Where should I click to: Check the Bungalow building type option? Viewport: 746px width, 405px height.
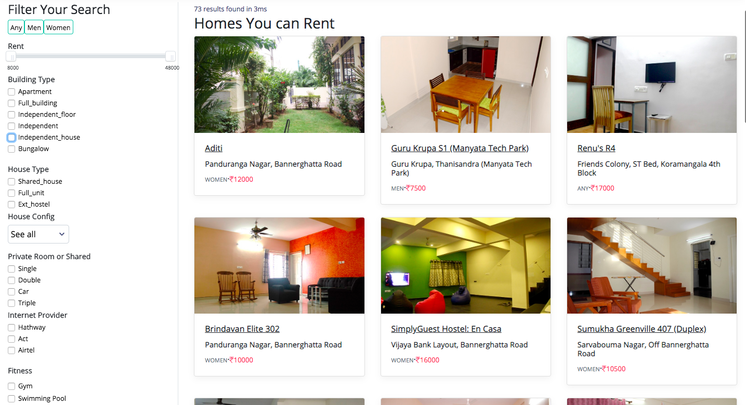[11, 149]
